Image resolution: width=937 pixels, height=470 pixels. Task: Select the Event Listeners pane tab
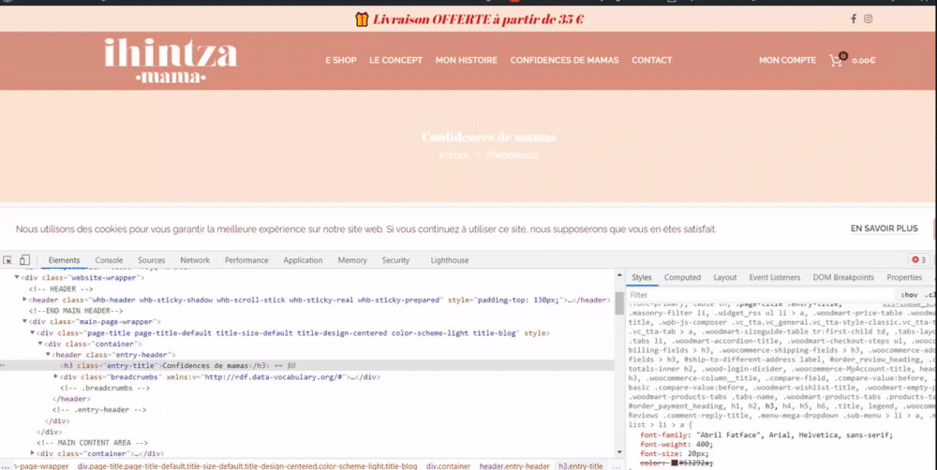[x=775, y=278]
